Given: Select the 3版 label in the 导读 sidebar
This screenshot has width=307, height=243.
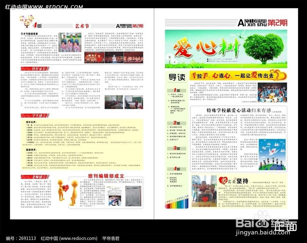Looking at the screenshot, I should pos(177,148).
